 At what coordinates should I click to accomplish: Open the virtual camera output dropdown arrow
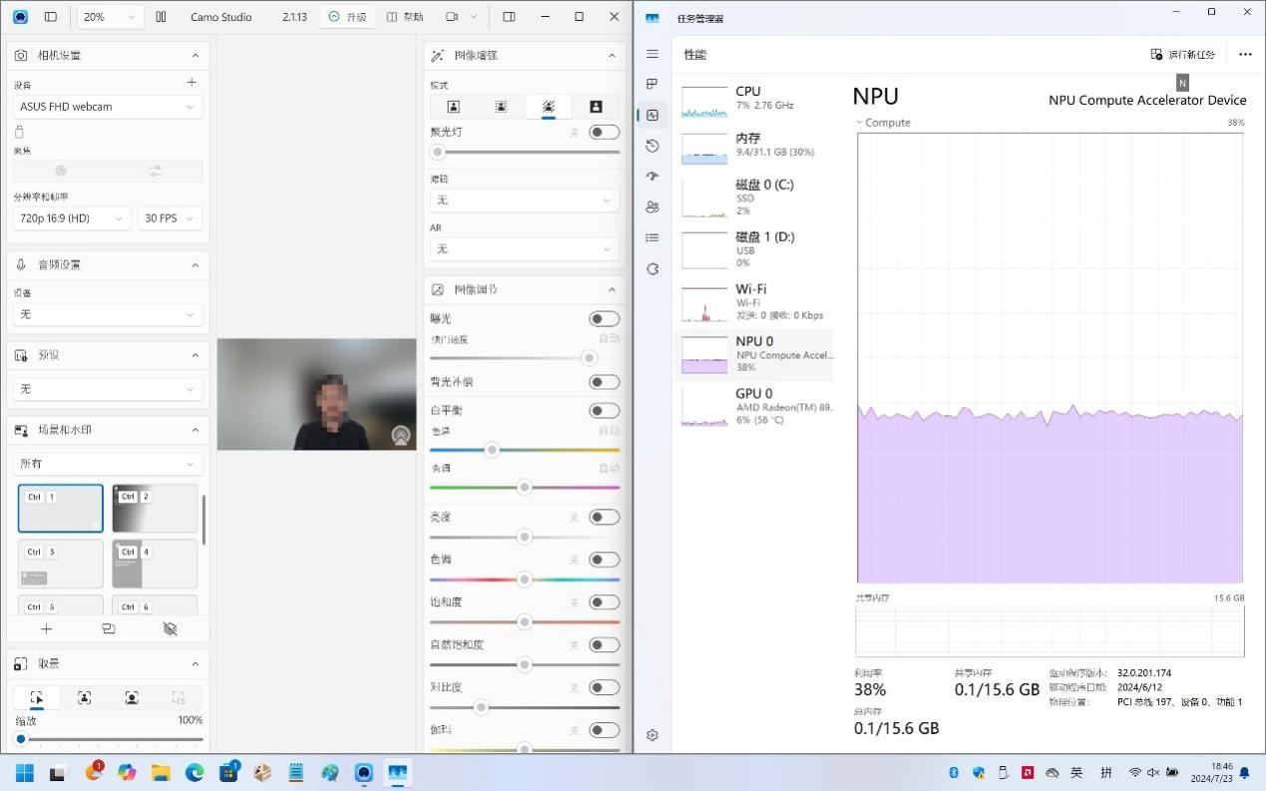[473, 17]
